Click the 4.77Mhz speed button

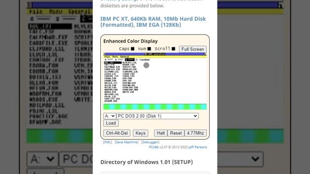point(195,133)
